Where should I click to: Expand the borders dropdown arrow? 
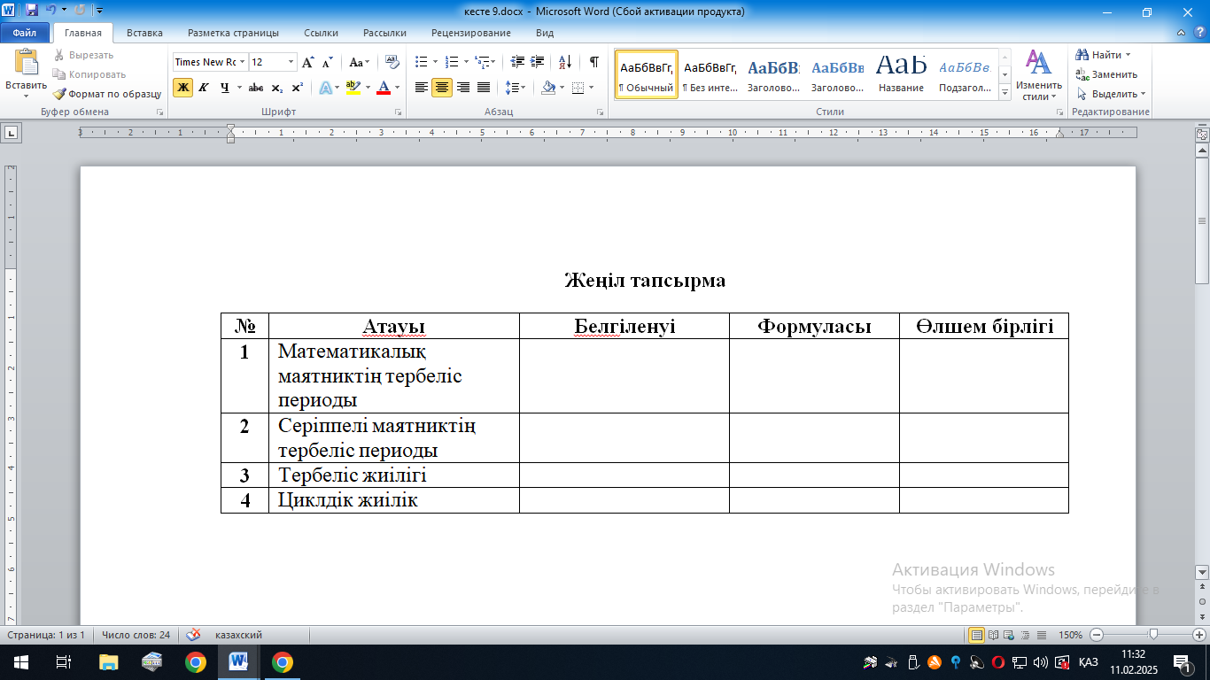pos(592,88)
